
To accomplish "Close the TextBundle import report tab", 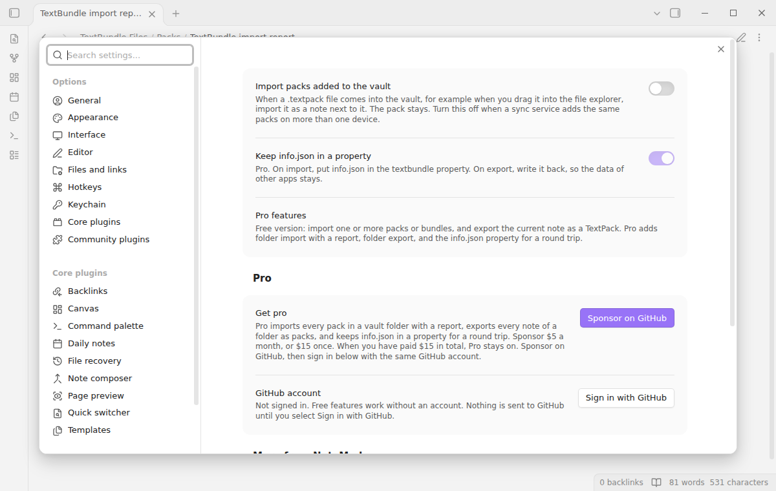I will coord(151,14).
